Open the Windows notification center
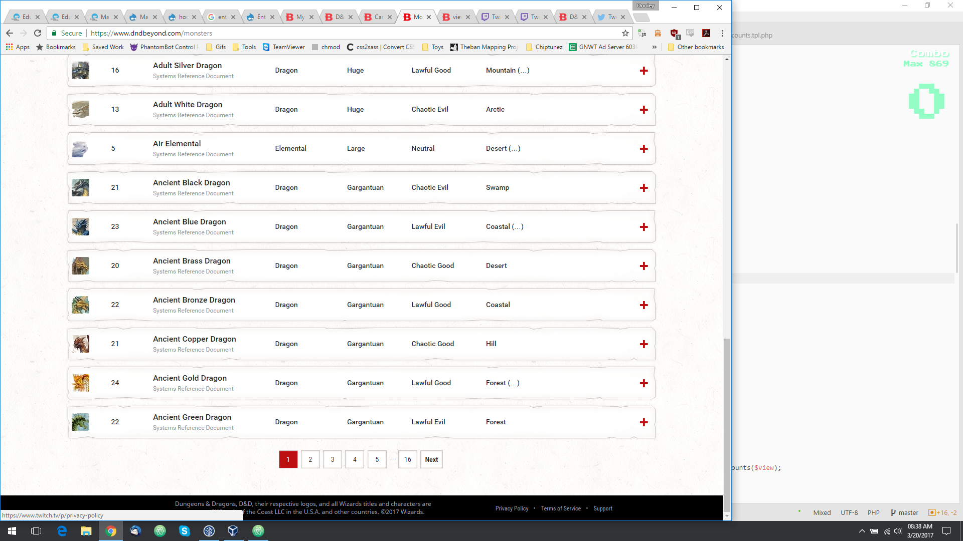 coord(946,531)
